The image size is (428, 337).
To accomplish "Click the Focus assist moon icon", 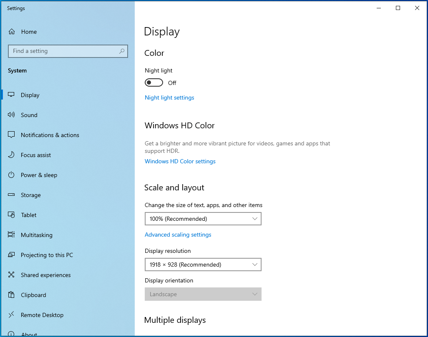I will (12, 155).
